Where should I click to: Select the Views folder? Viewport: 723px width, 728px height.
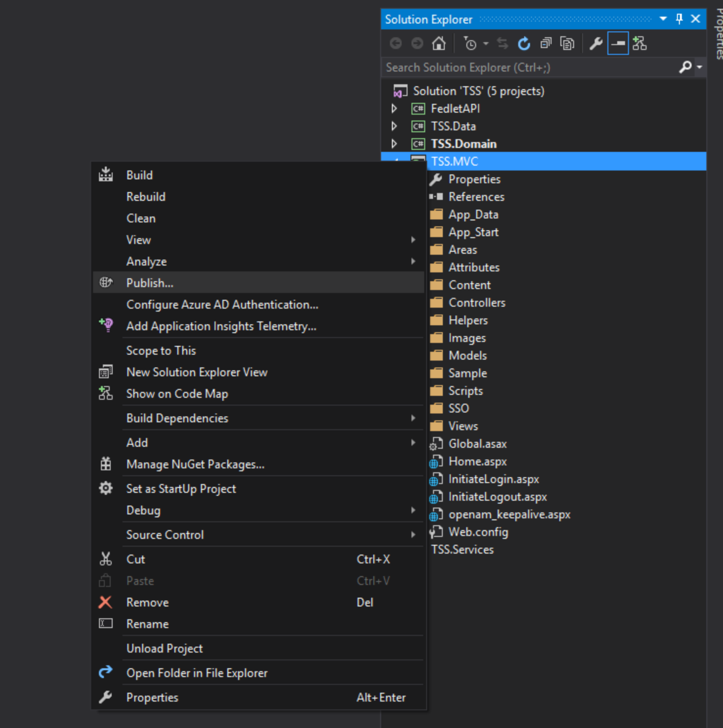point(463,426)
